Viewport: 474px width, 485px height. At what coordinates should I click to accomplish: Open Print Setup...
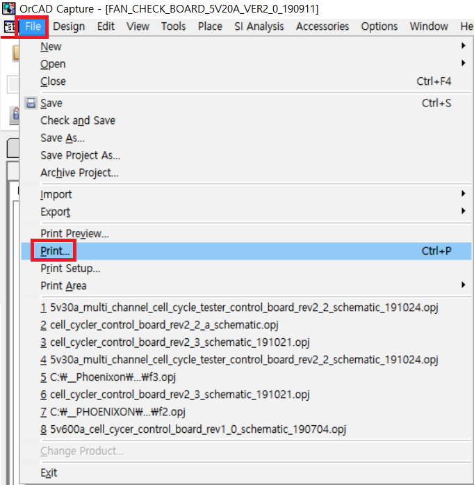pyautogui.click(x=246, y=268)
